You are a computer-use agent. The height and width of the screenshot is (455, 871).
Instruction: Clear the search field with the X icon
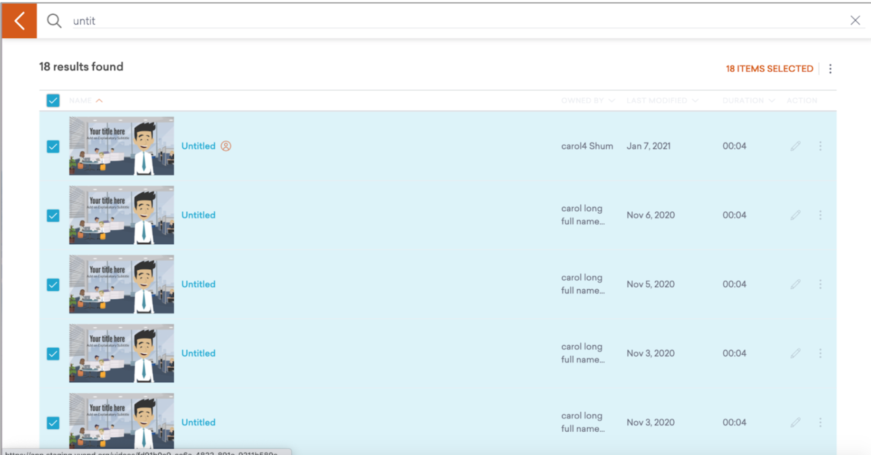(855, 20)
